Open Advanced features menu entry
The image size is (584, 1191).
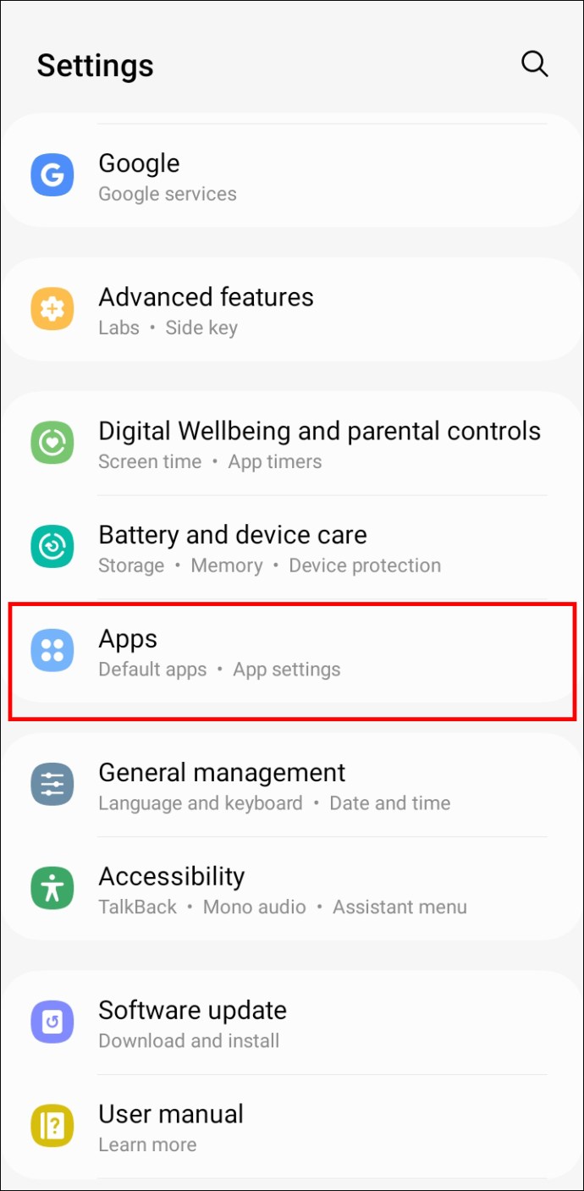(292, 310)
